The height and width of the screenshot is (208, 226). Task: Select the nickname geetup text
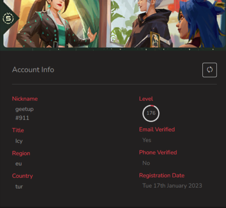[x=25, y=109]
